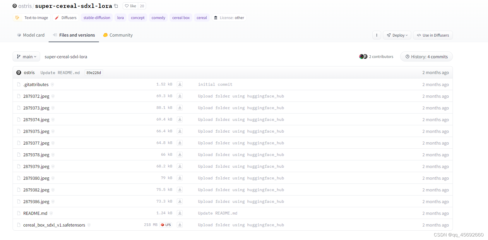The image size is (488, 240).
Task: Open commit hash 89e228d
Action: (94, 73)
